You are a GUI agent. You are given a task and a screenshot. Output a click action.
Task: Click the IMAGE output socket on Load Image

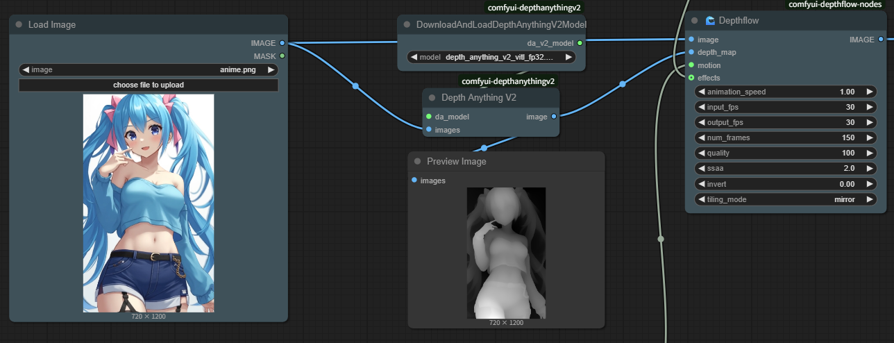[x=282, y=43]
